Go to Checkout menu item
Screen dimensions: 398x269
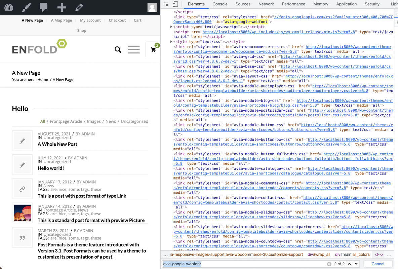(x=117, y=20)
